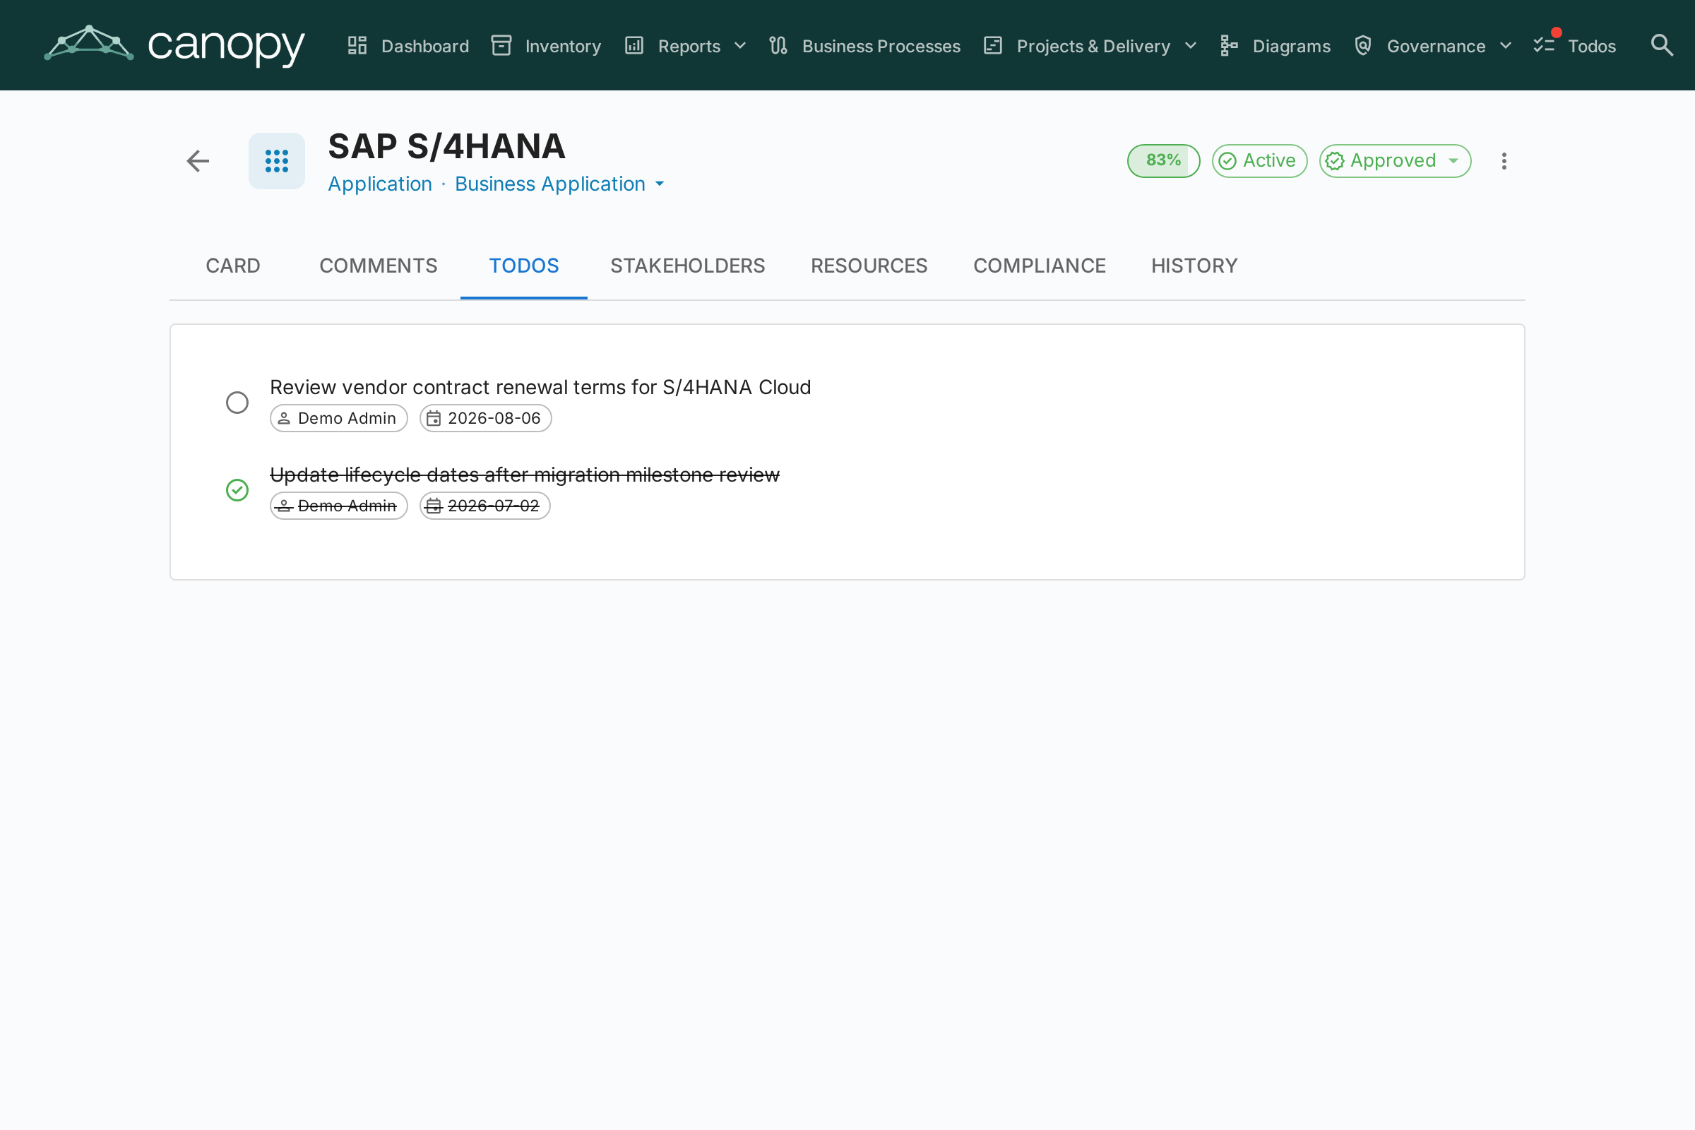The width and height of the screenshot is (1695, 1130).
Task: Open the Business Application subtype dropdown
Action: click(x=660, y=184)
